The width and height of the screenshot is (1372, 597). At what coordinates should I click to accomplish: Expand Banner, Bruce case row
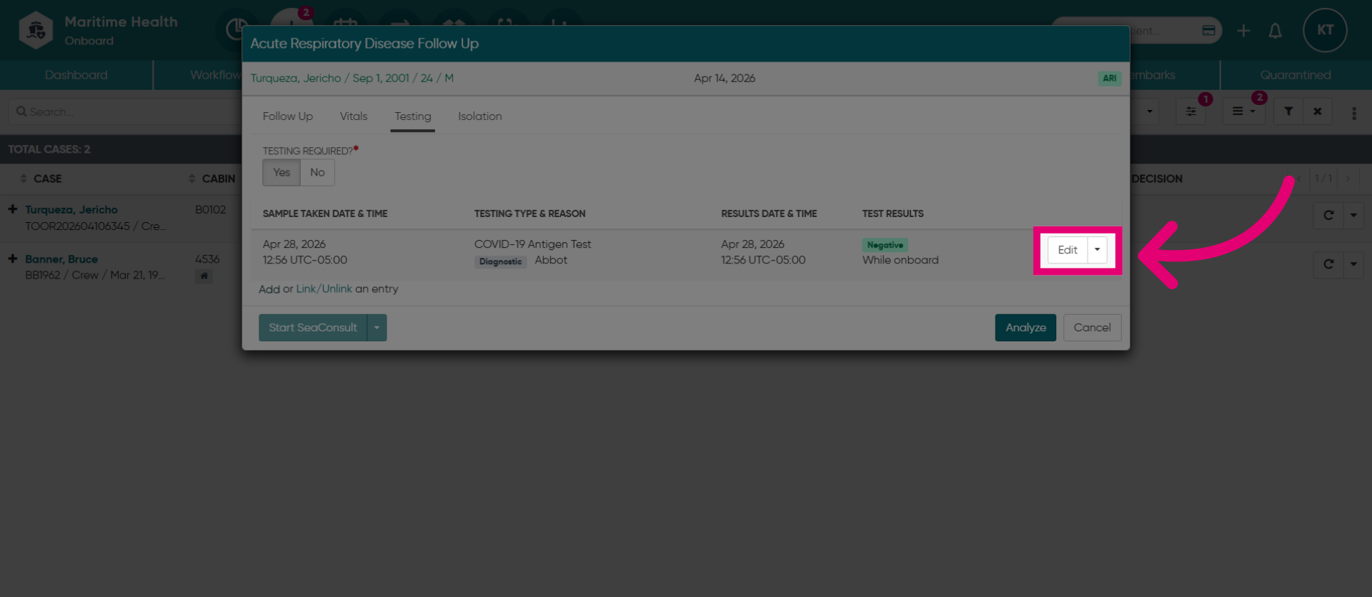[13, 259]
